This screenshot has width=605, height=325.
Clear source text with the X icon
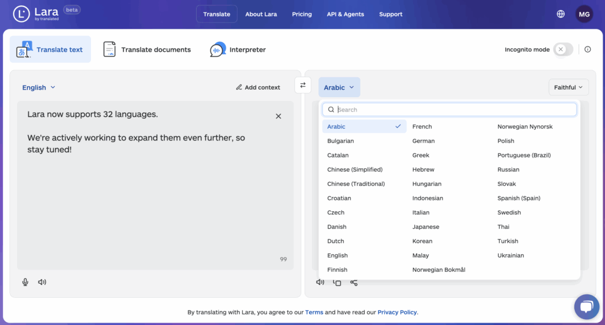pyautogui.click(x=278, y=116)
